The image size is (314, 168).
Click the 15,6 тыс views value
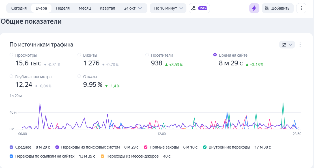coord(28,63)
